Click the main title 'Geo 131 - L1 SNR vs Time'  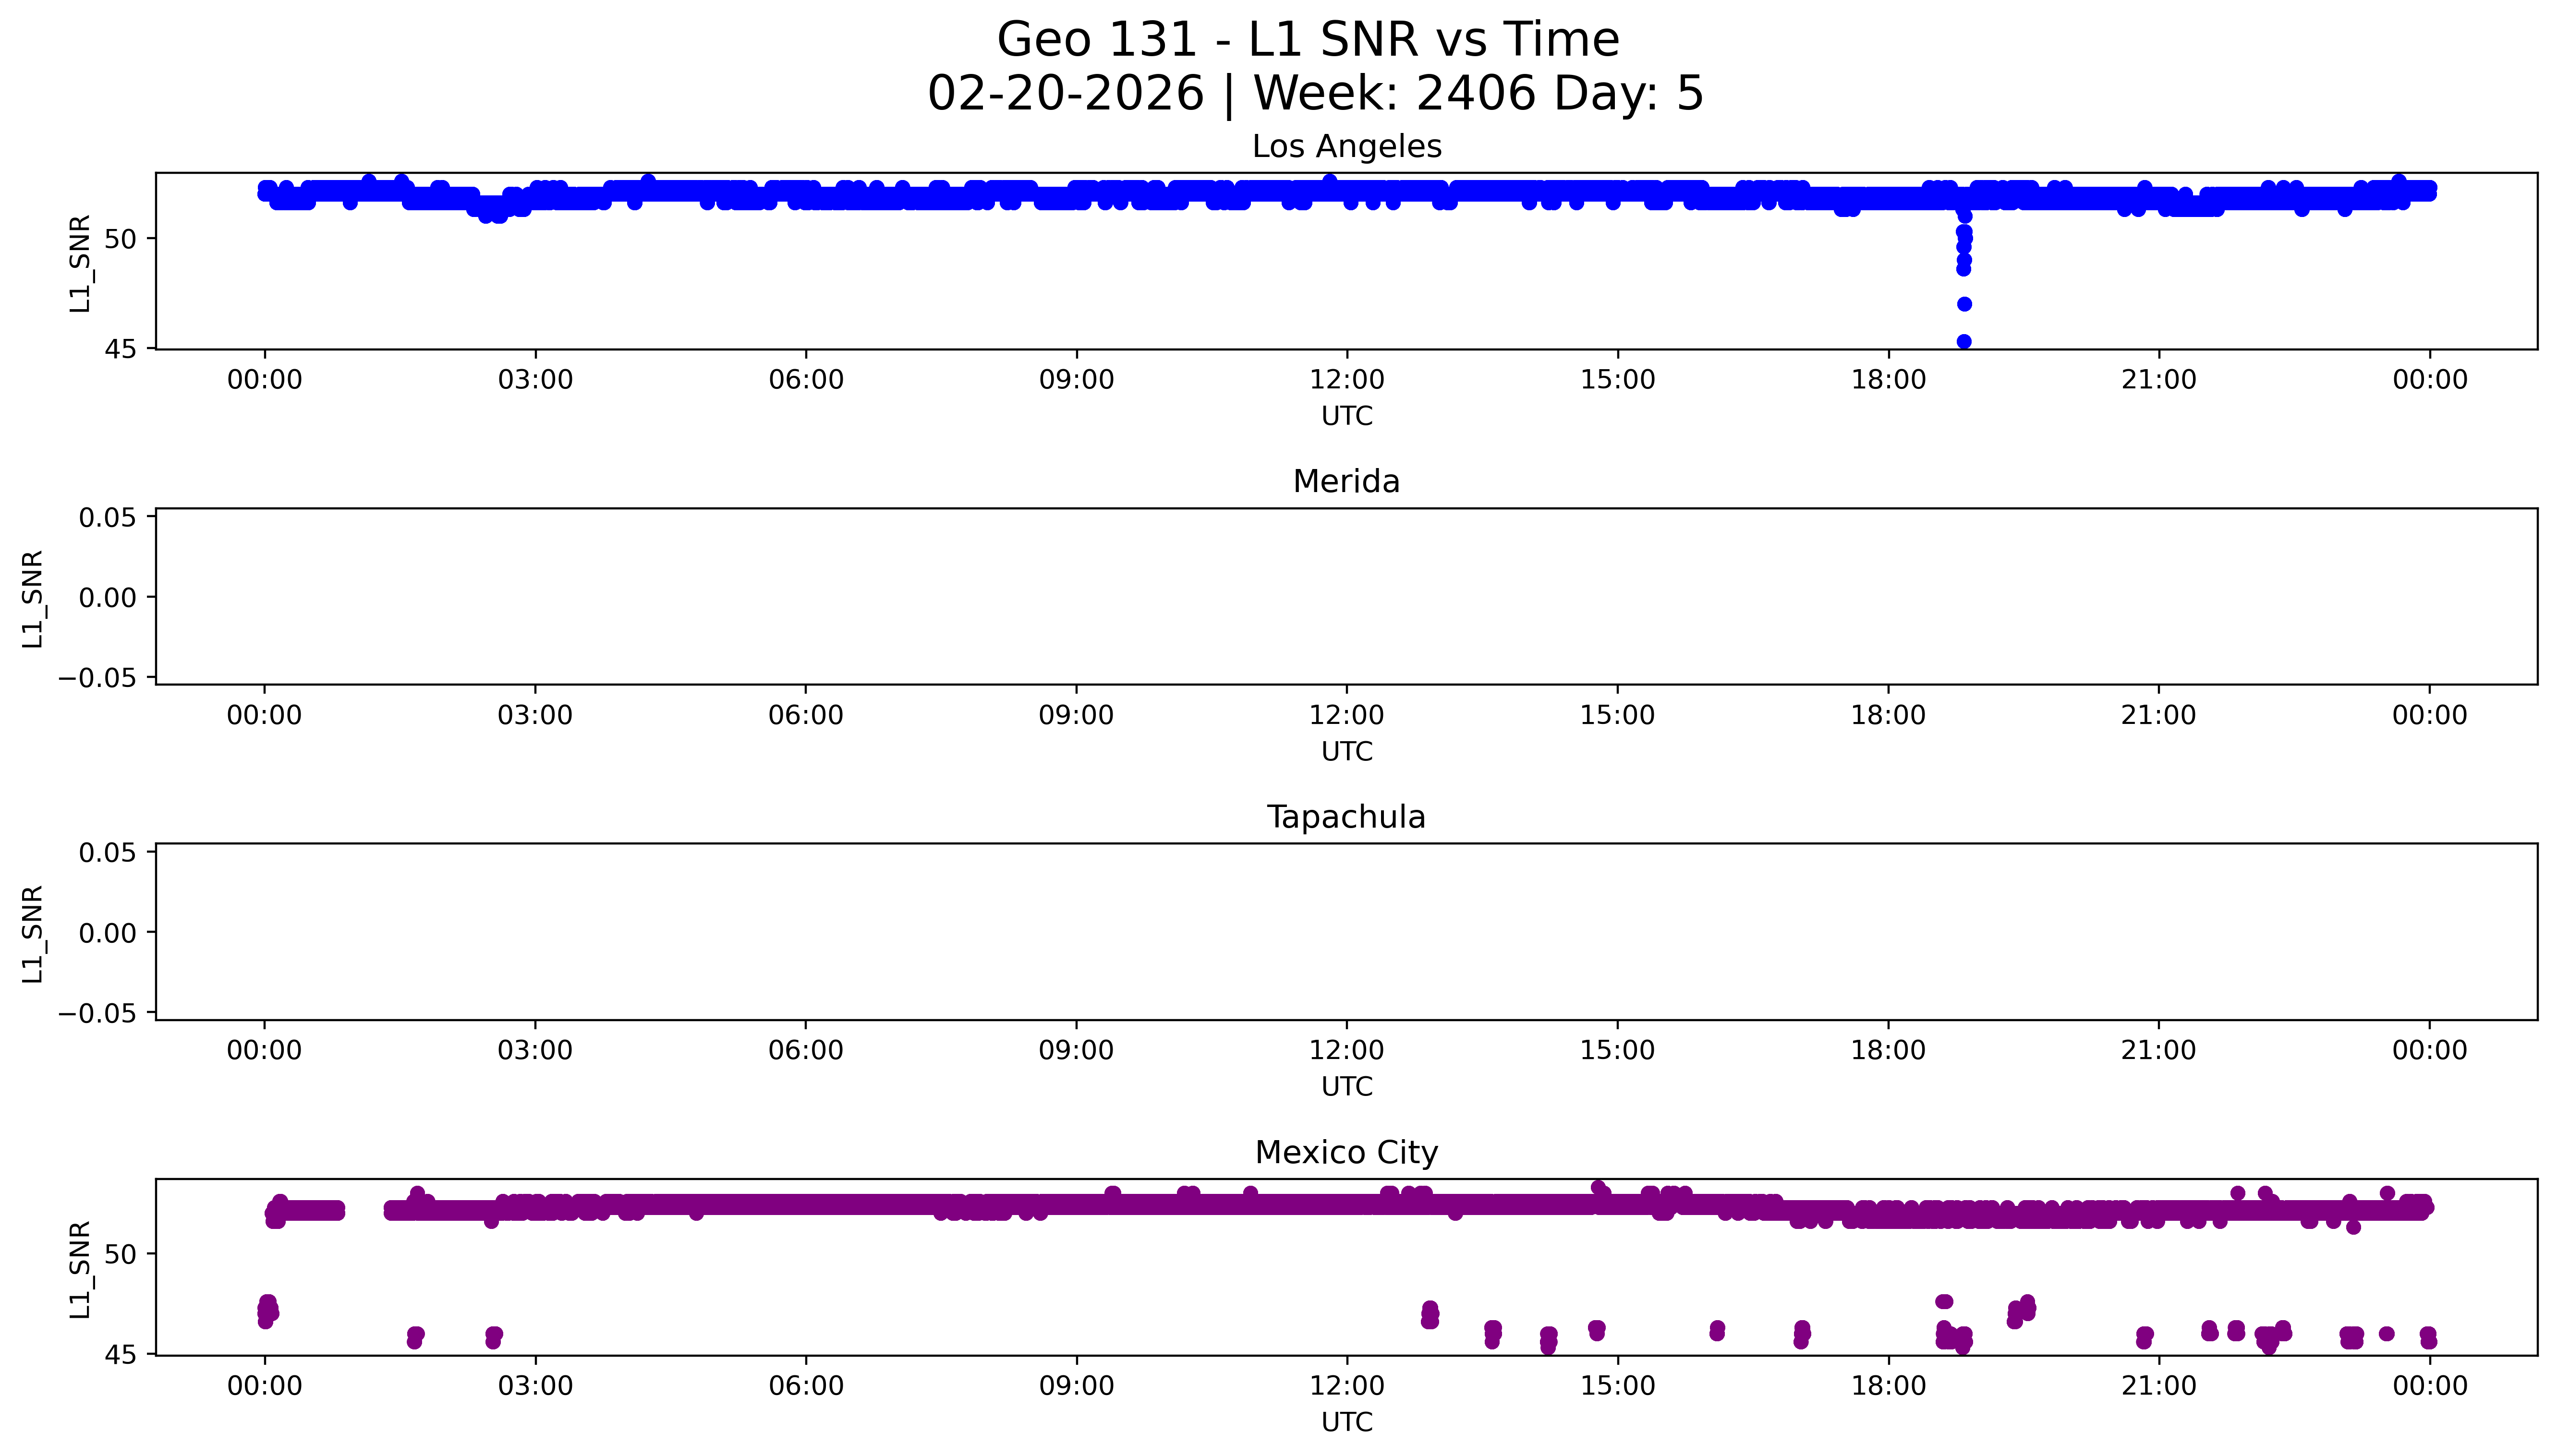coord(1307,41)
